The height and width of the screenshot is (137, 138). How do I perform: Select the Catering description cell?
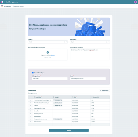(x=42, y=106)
